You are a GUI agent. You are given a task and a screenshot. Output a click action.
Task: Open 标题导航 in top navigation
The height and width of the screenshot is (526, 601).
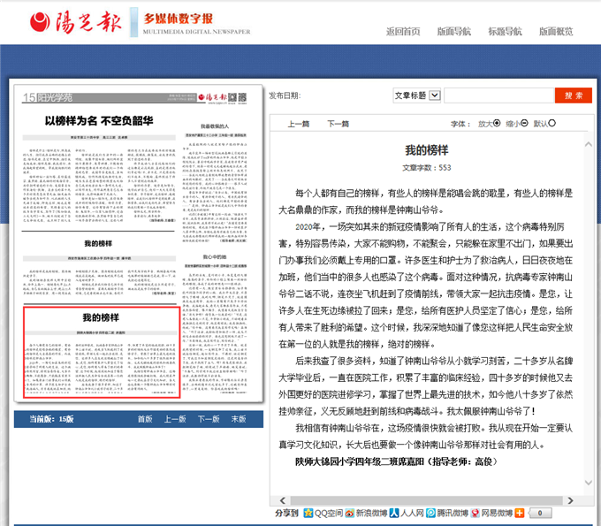tap(505, 32)
